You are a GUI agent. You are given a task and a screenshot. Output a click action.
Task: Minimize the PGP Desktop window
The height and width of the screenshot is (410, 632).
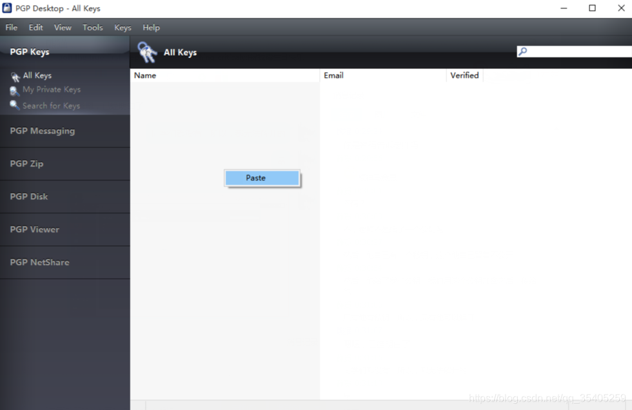click(564, 8)
